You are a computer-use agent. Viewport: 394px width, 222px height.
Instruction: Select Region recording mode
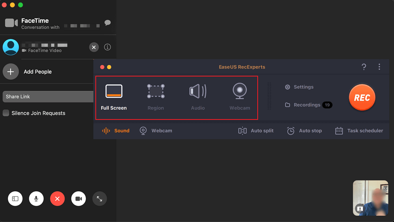tap(156, 97)
